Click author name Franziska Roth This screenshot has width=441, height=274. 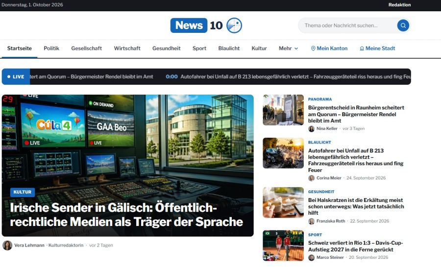tap(331, 221)
